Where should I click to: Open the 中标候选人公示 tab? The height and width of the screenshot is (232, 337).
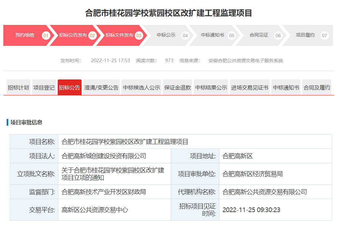click(x=141, y=87)
